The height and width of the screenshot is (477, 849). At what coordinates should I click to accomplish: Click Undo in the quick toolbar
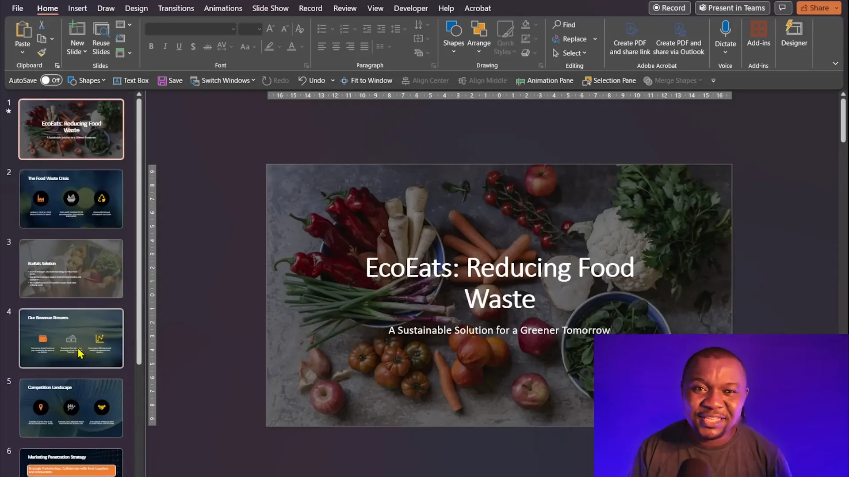point(312,80)
